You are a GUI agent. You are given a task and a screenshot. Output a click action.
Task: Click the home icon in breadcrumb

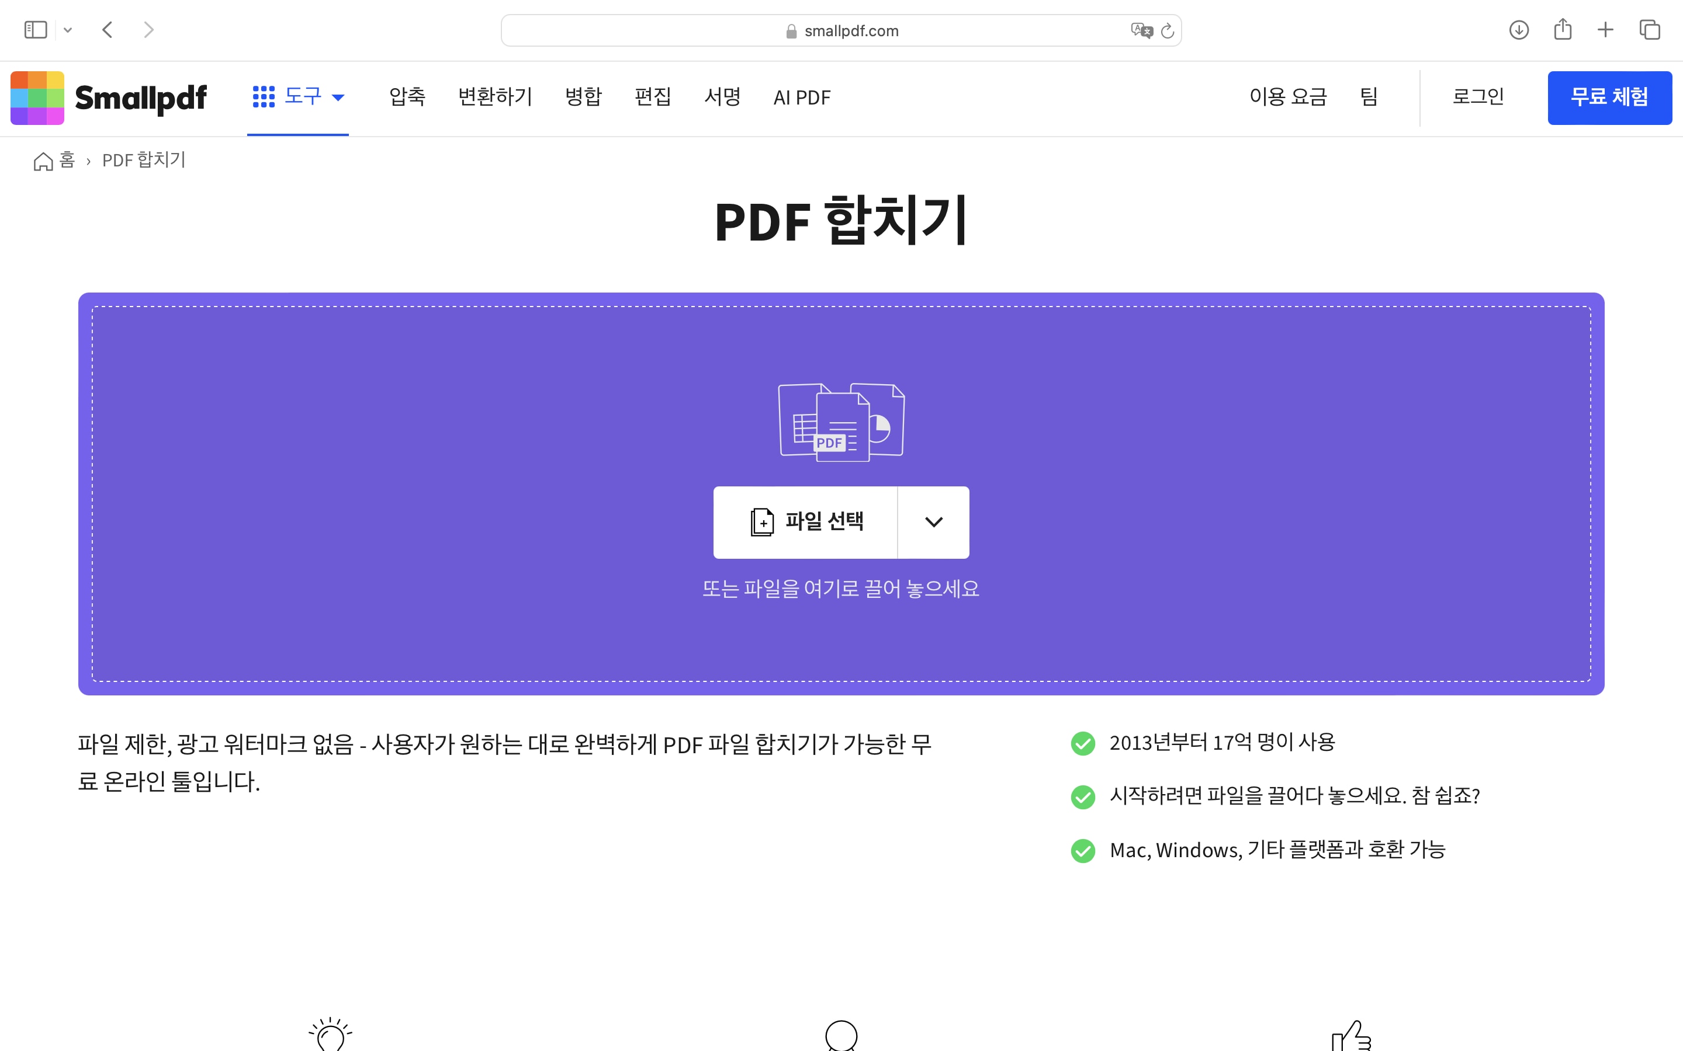click(x=43, y=161)
